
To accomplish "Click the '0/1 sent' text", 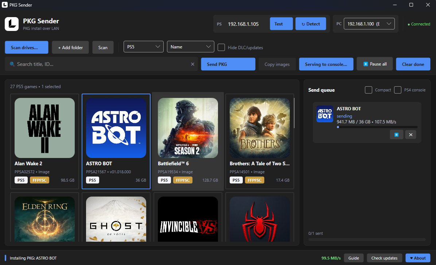I will [x=316, y=233].
